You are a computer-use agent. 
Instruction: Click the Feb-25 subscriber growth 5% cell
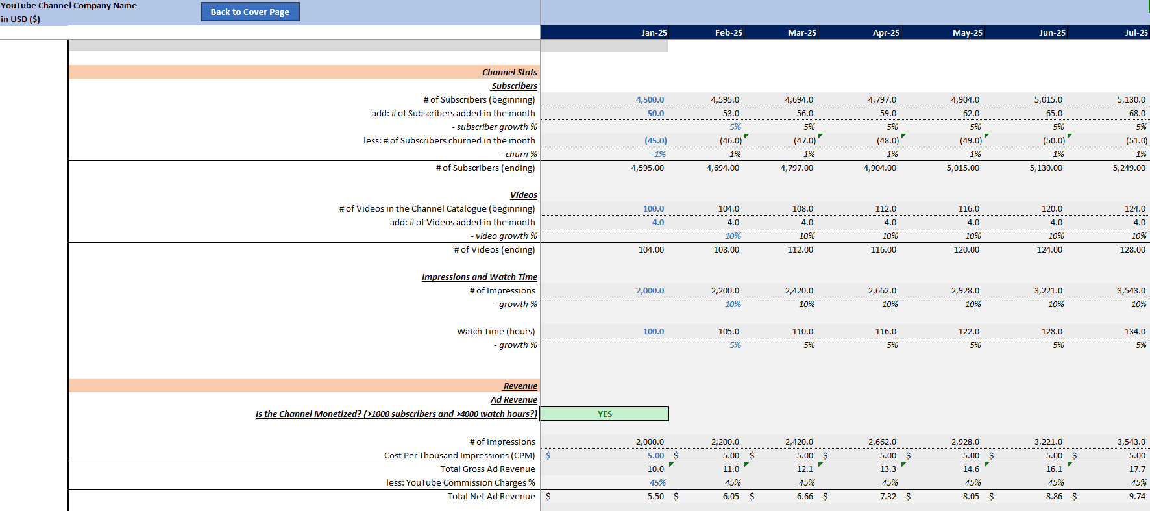(706, 127)
